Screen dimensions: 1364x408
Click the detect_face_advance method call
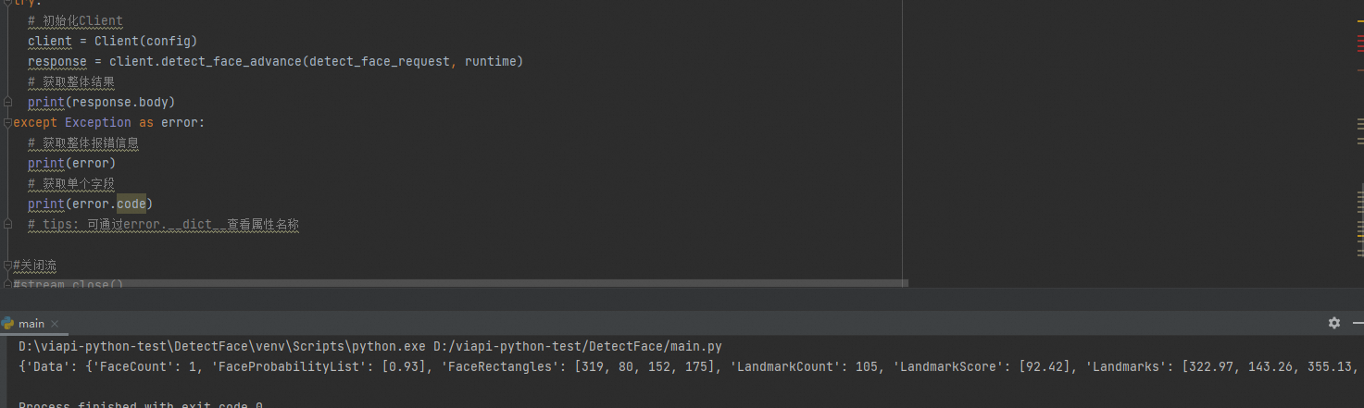point(230,61)
